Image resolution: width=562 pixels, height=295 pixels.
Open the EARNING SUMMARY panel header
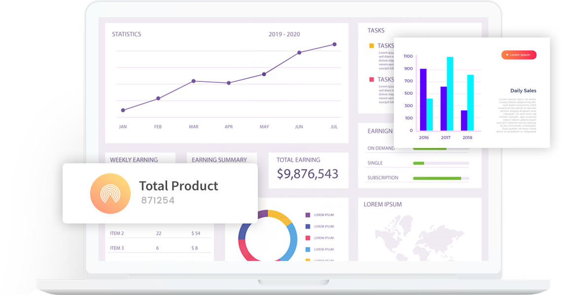point(219,159)
